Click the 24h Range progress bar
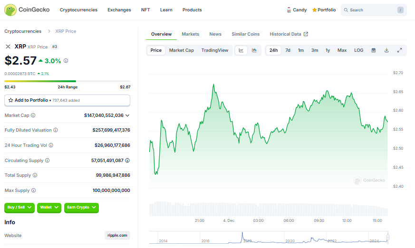The height and width of the screenshot is (248, 415). [x=67, y=81]
